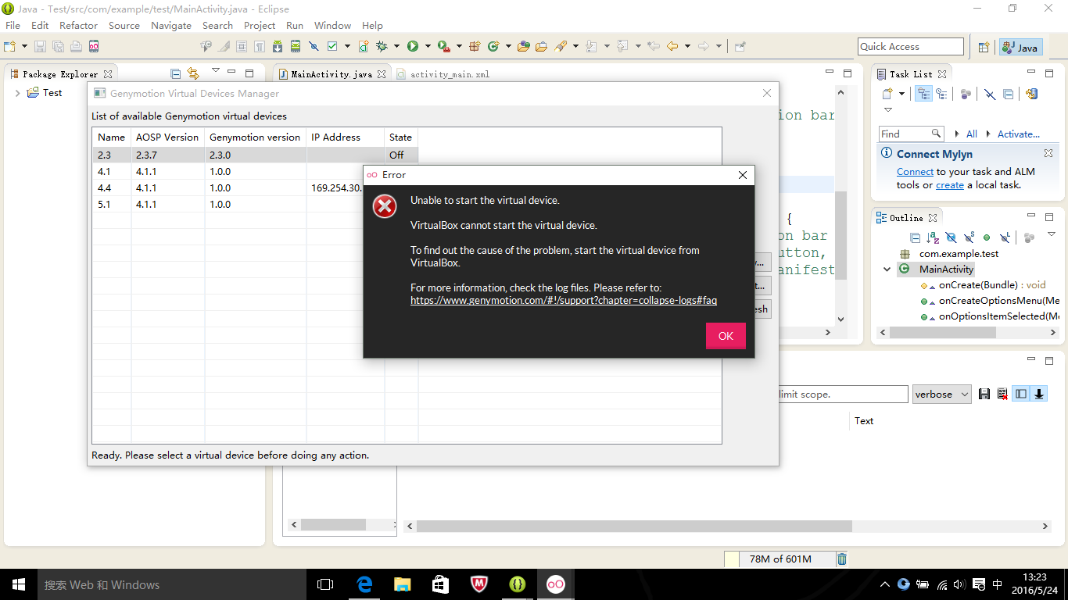Image resolution: width=1068 pixels, height=600 pixels.
Task: Toggle Sort alphabetically in Outline
Action: point(933,237)
